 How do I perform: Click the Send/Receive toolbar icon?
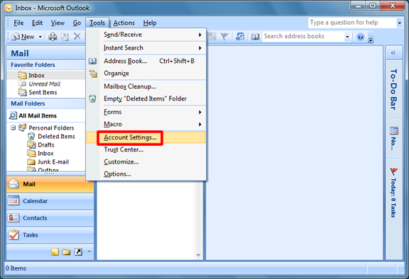(240, 36)
